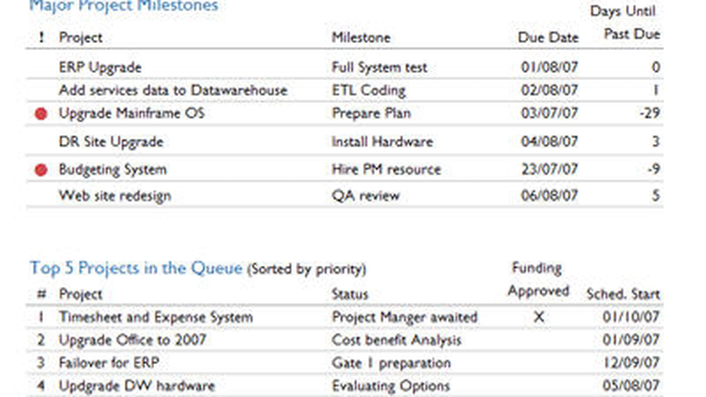This screenshot has height=397, width=706.
Task: Click due date 06/08/07
Action: click(549, 195)
